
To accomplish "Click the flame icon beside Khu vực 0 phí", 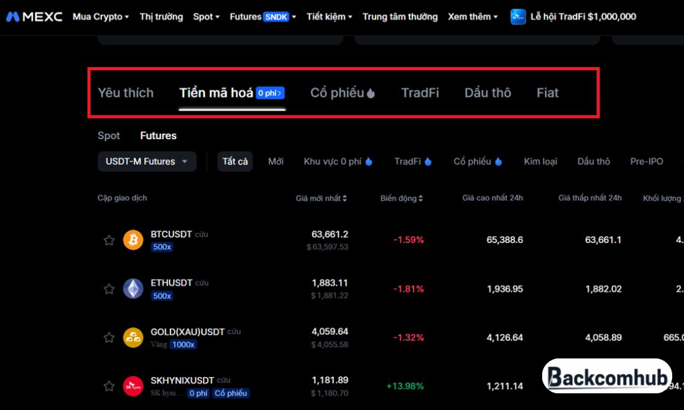I will (369, 162).
